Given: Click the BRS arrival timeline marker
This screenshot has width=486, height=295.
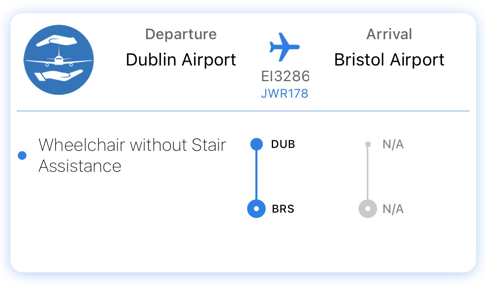Looking at the screenshot, I should (257, 208).
